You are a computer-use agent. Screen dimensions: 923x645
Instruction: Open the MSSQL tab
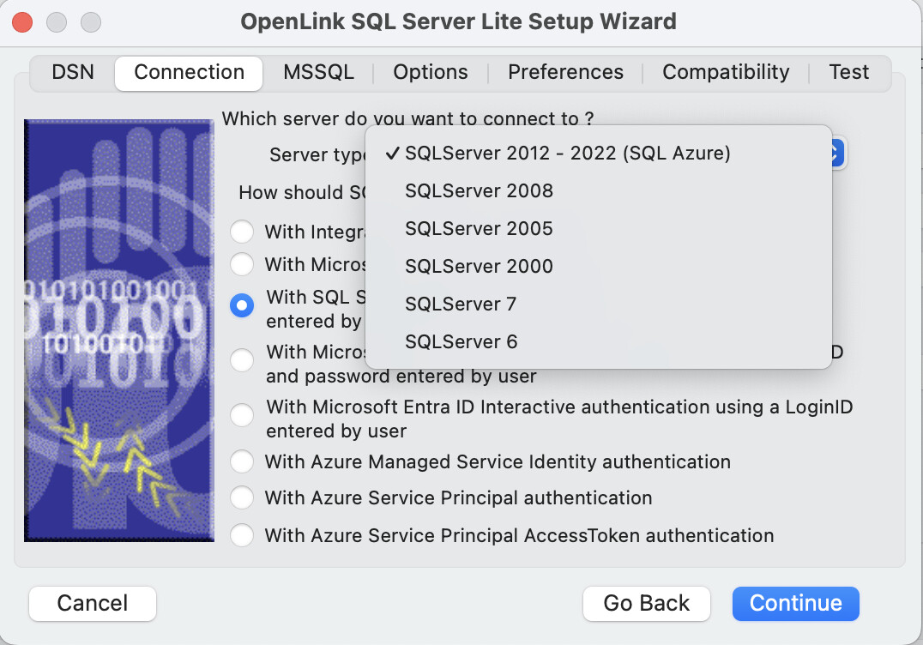318,72
